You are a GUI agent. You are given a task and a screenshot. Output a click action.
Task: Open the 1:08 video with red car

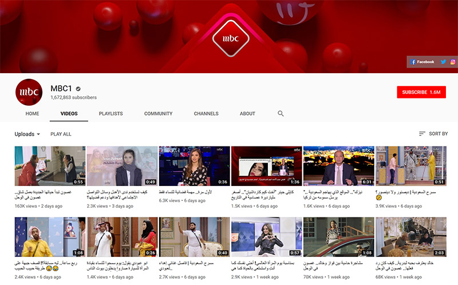[x=338, y=237]
